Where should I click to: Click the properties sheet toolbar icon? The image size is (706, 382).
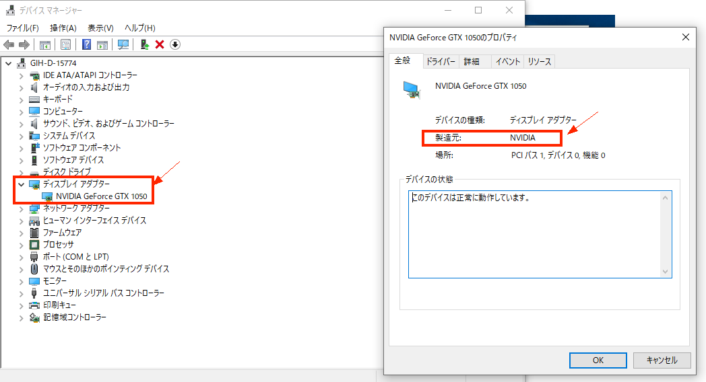(x=66, y=44)
